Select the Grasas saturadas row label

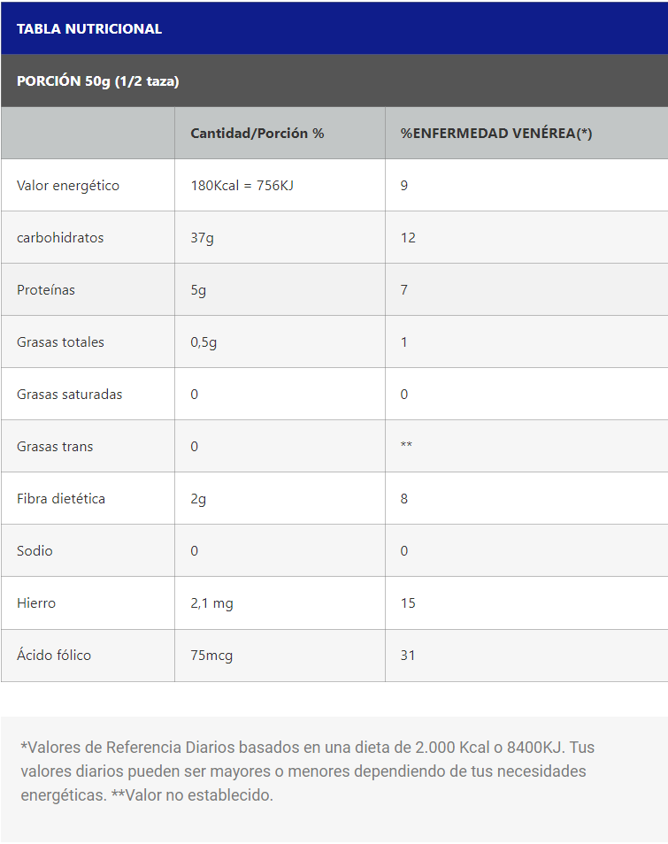pyautogui.click(x=70, y=394)
